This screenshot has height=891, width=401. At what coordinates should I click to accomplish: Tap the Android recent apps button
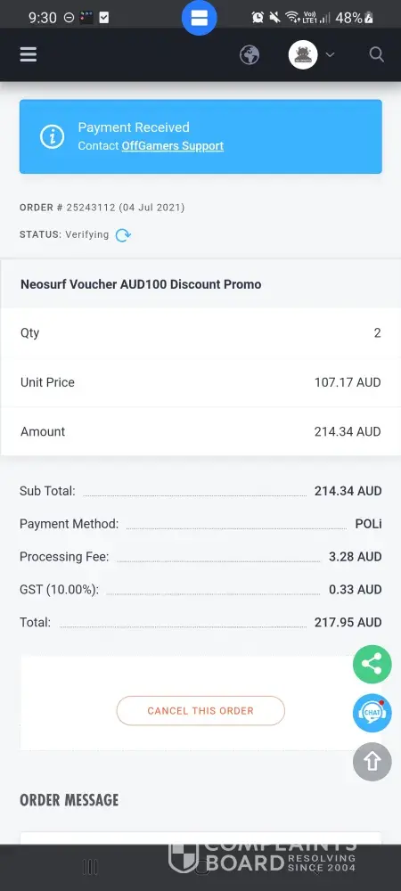point(90,867)
